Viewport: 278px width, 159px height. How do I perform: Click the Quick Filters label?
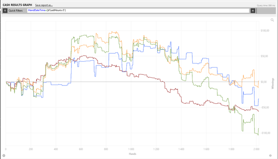[x=15, y=11]
